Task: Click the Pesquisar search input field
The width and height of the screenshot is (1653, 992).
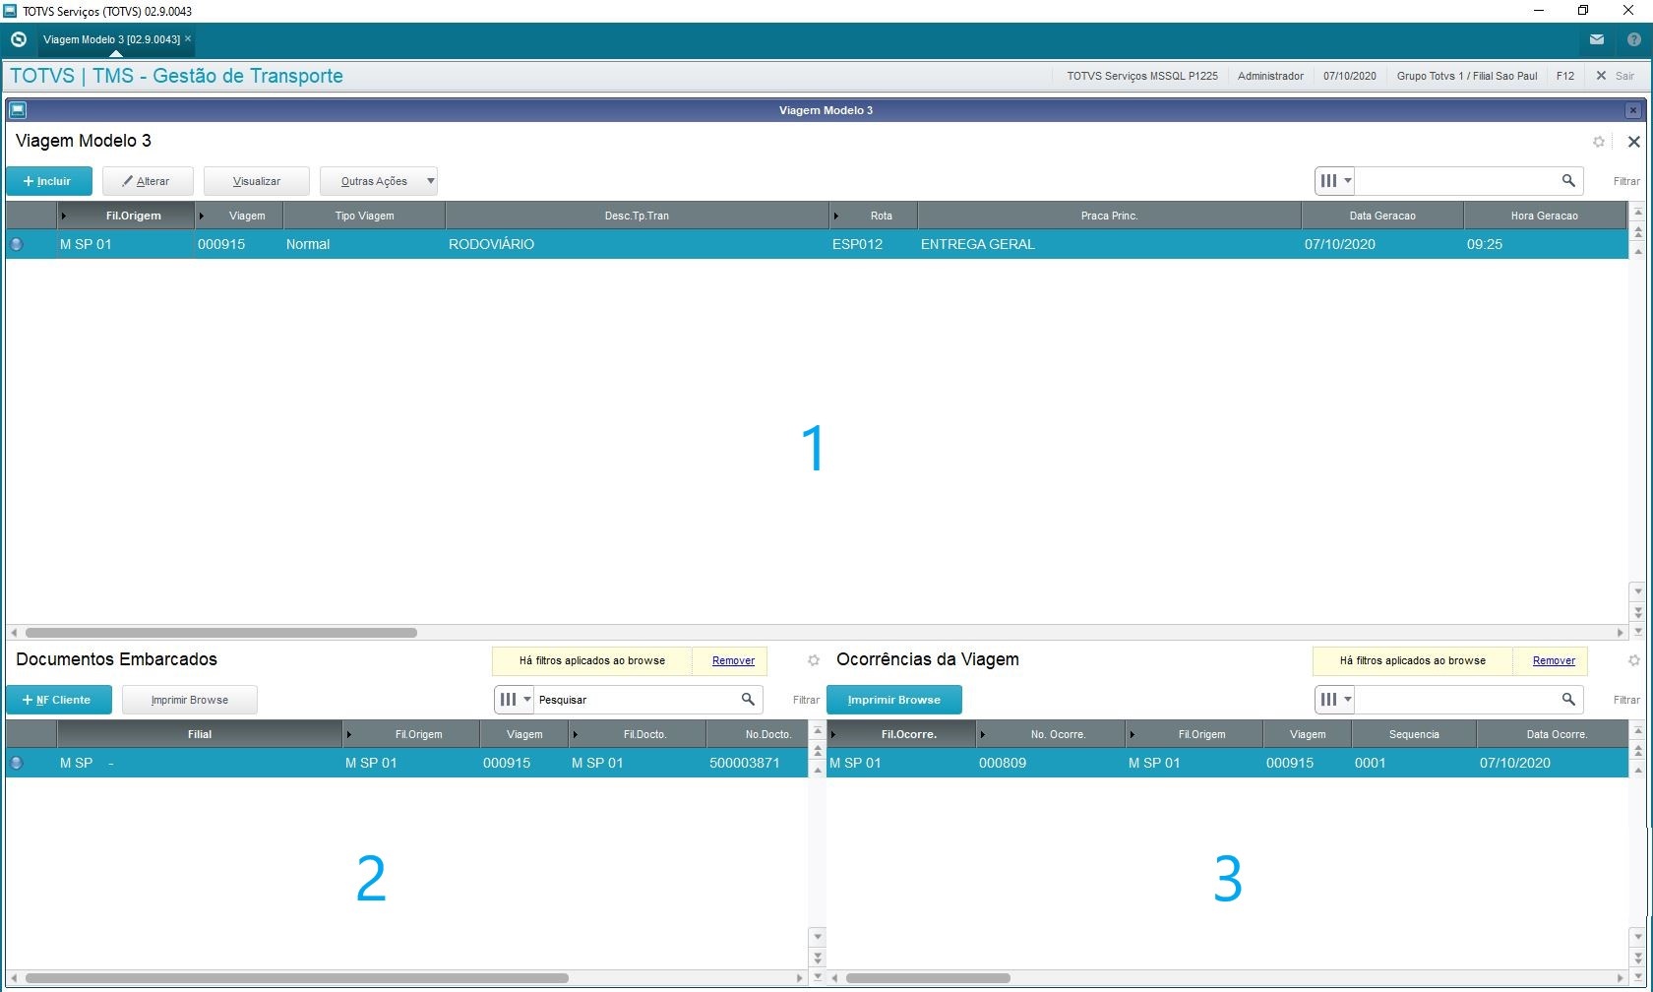Action: (635, 699)
